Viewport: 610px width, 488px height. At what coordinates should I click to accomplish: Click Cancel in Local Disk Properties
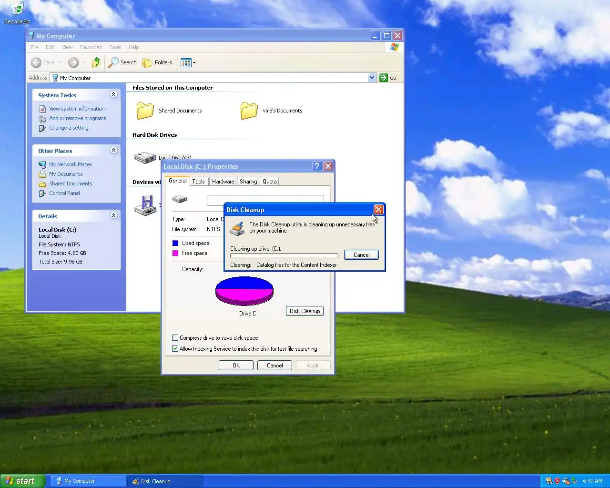click(x=274, y=366)
